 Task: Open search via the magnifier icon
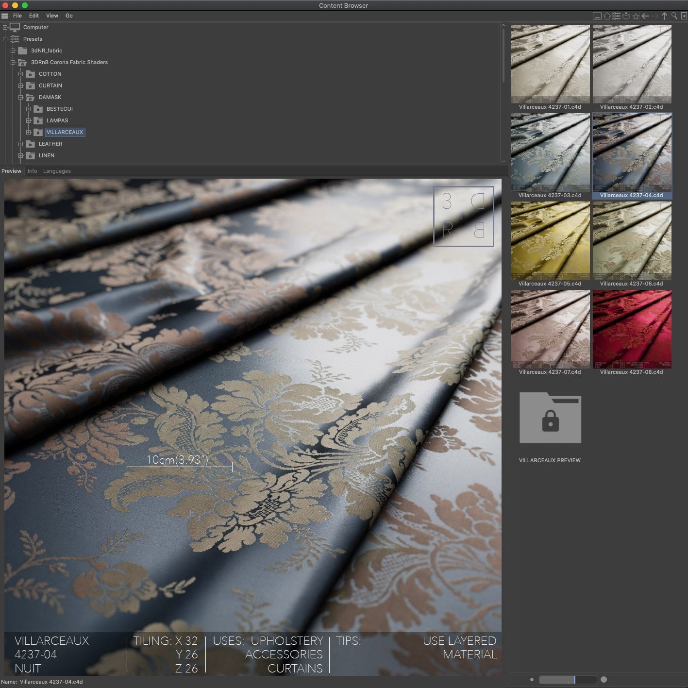point(674,16)
